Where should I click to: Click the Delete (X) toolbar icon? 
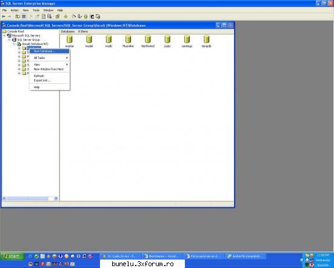[x=31, y=16]
